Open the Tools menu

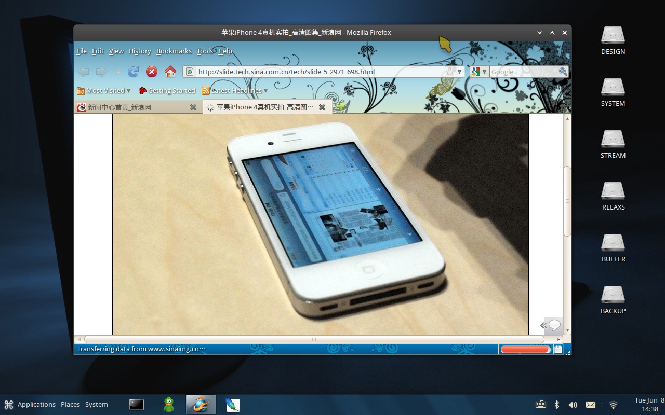205,51
